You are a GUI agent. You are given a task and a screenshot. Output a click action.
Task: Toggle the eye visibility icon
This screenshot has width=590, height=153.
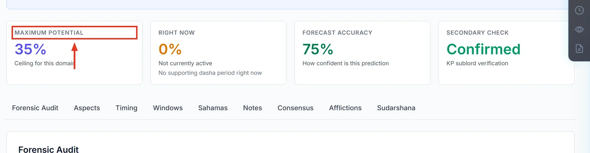[x=579, y=29]
